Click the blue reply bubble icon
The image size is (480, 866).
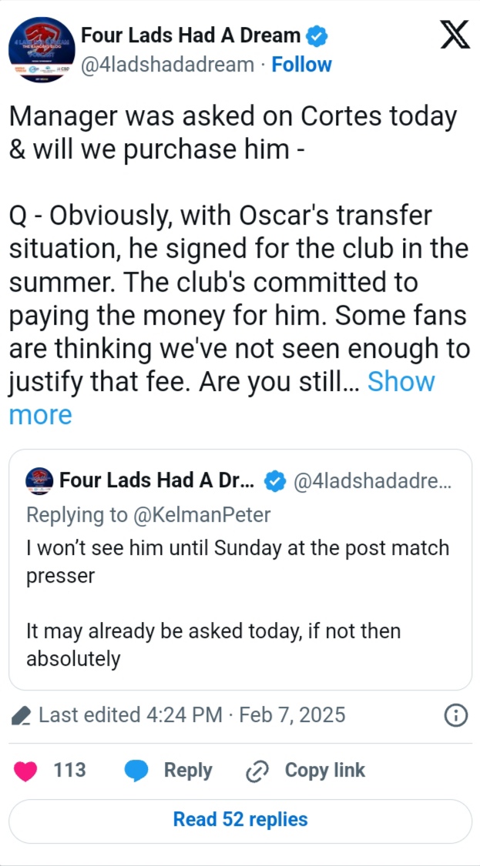pyautogui.click(x=136, y=771)
